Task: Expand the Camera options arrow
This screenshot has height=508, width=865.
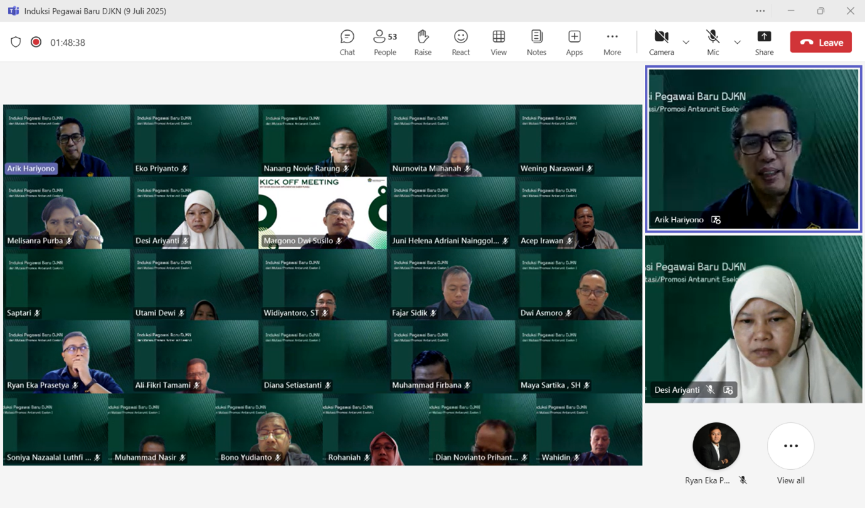Action: pos(686,43)
